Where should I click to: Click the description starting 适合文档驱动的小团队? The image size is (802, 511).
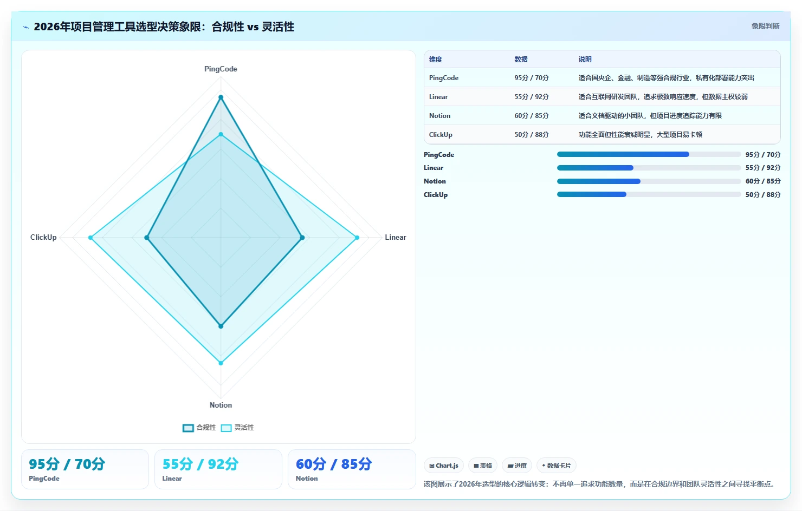tap(650, 116)
